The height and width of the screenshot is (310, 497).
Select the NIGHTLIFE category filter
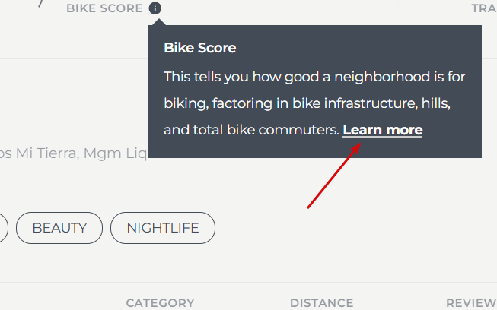point(163,228)
